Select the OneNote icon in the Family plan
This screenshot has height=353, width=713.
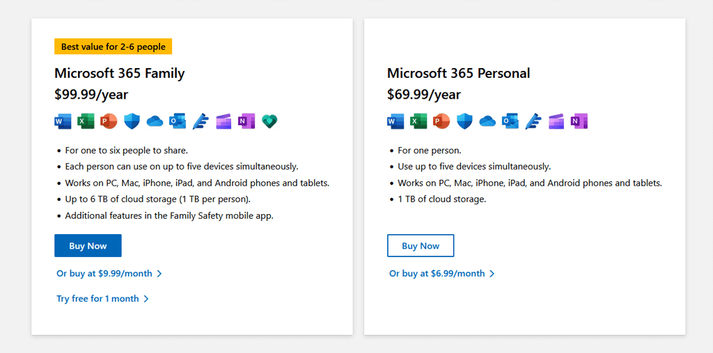point(246,122)
